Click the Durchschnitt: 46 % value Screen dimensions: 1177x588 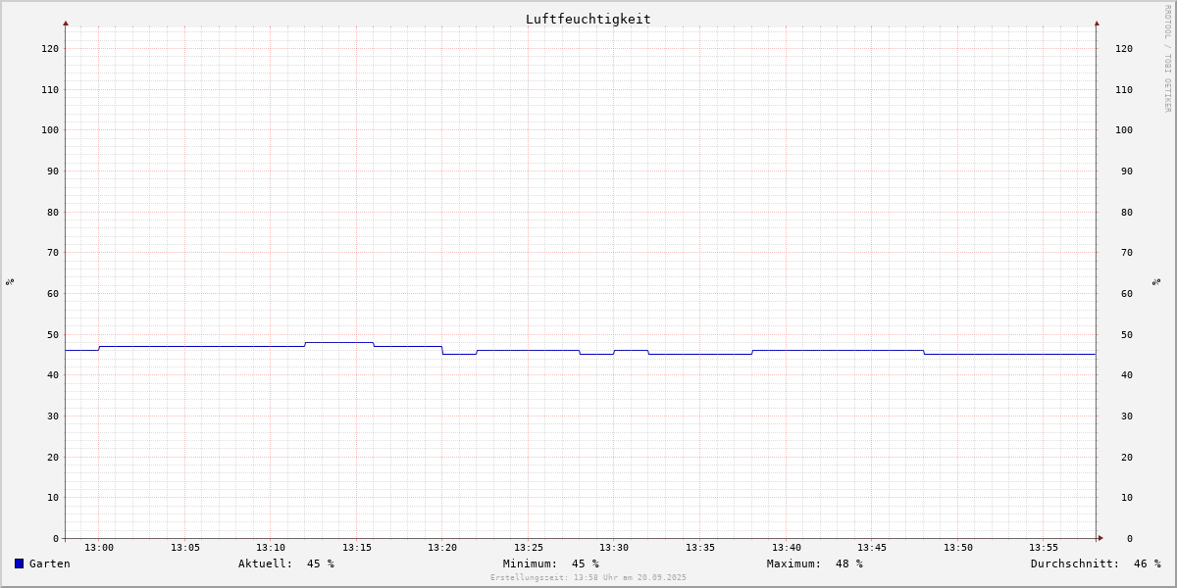(x=1096, y=563)
